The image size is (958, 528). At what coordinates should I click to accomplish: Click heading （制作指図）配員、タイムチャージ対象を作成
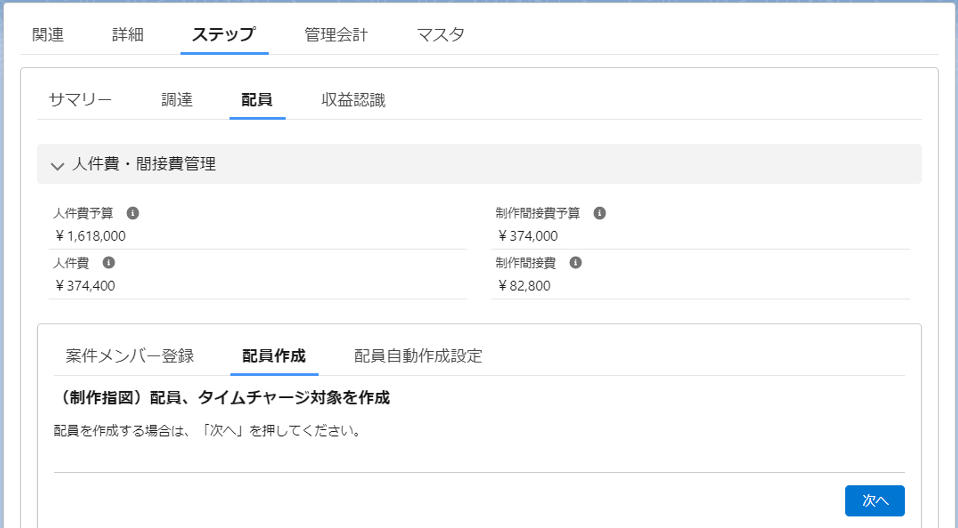[x=222, y=398]
